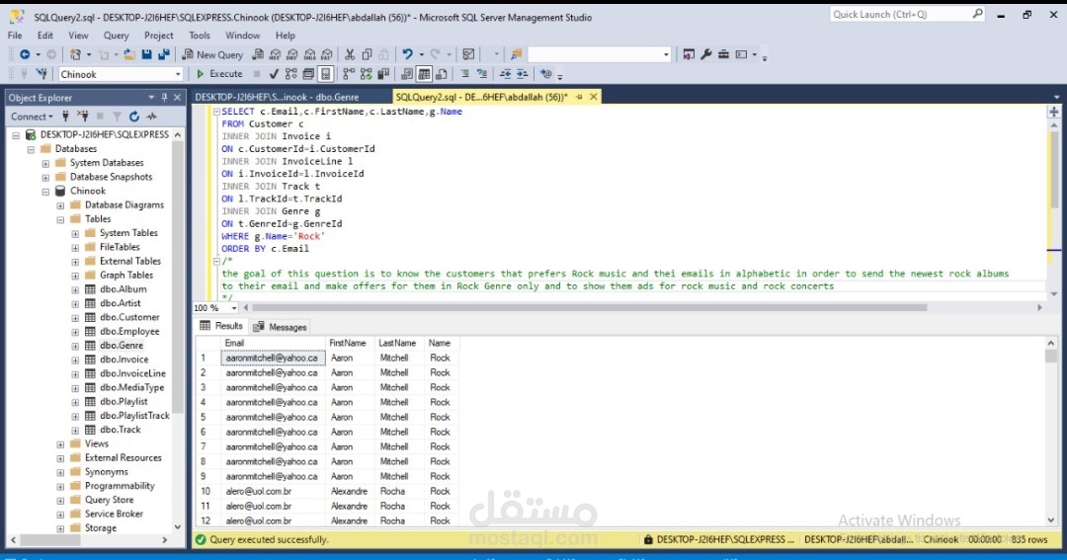
Task: Click the Email column header
Action: coord(273,344)
